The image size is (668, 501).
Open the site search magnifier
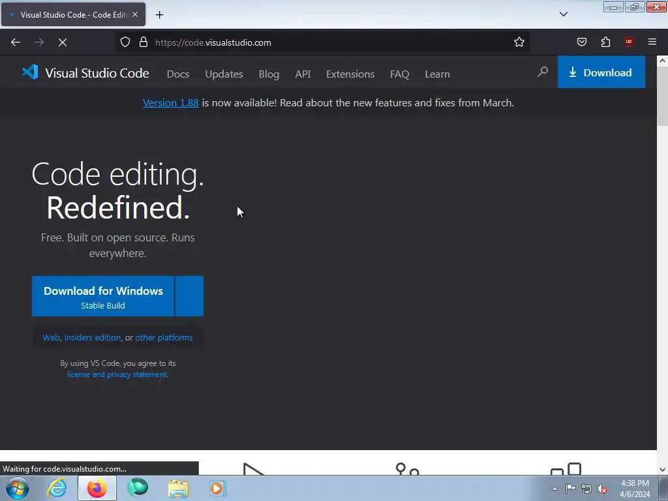pos(542,72)
